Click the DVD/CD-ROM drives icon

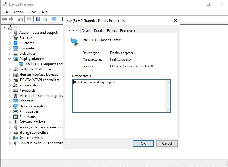point(15,69)
